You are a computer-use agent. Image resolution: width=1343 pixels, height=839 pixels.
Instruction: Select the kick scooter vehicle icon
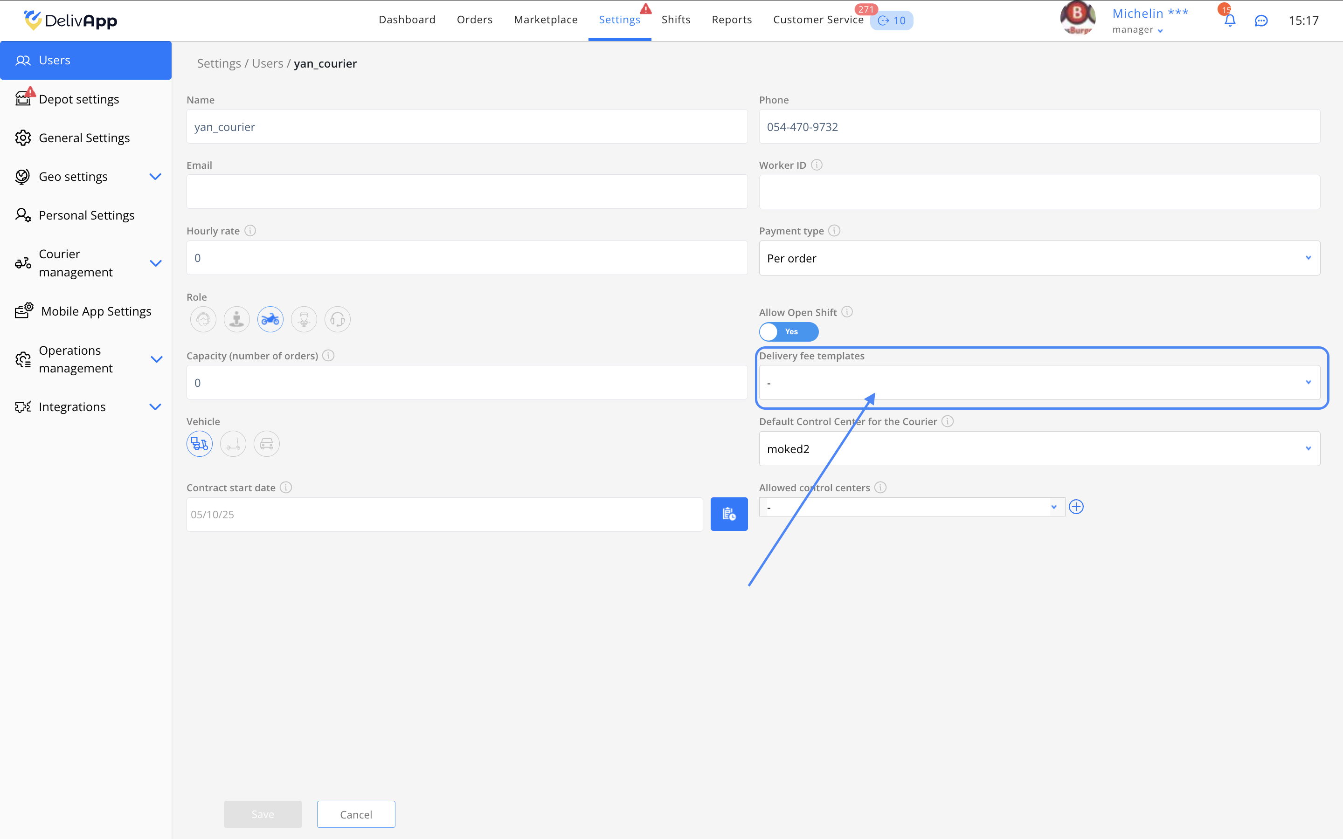[x=233, y=444]
